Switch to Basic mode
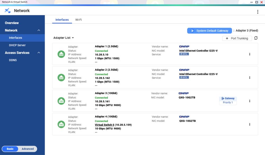Image resolution: width=265 pixels, height=155 pixels. 10,149
